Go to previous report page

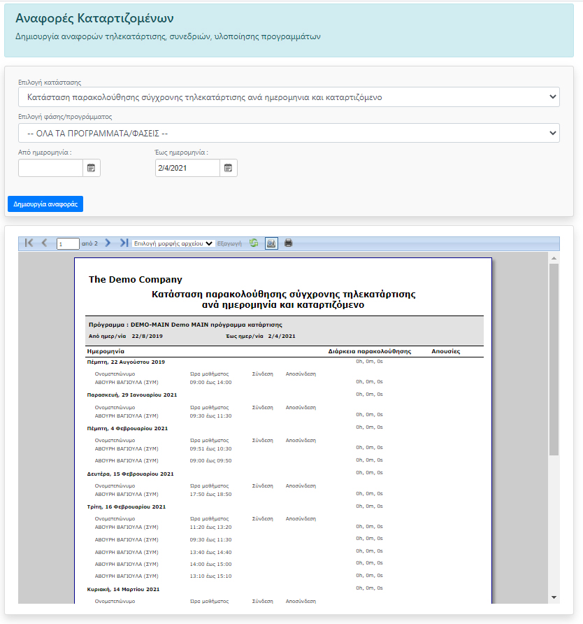click(x=45, y=243)
